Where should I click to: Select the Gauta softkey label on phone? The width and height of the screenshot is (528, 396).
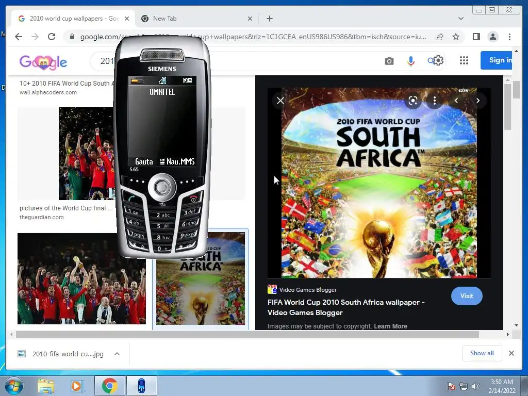pyautogui.click(x=144, y=161)
